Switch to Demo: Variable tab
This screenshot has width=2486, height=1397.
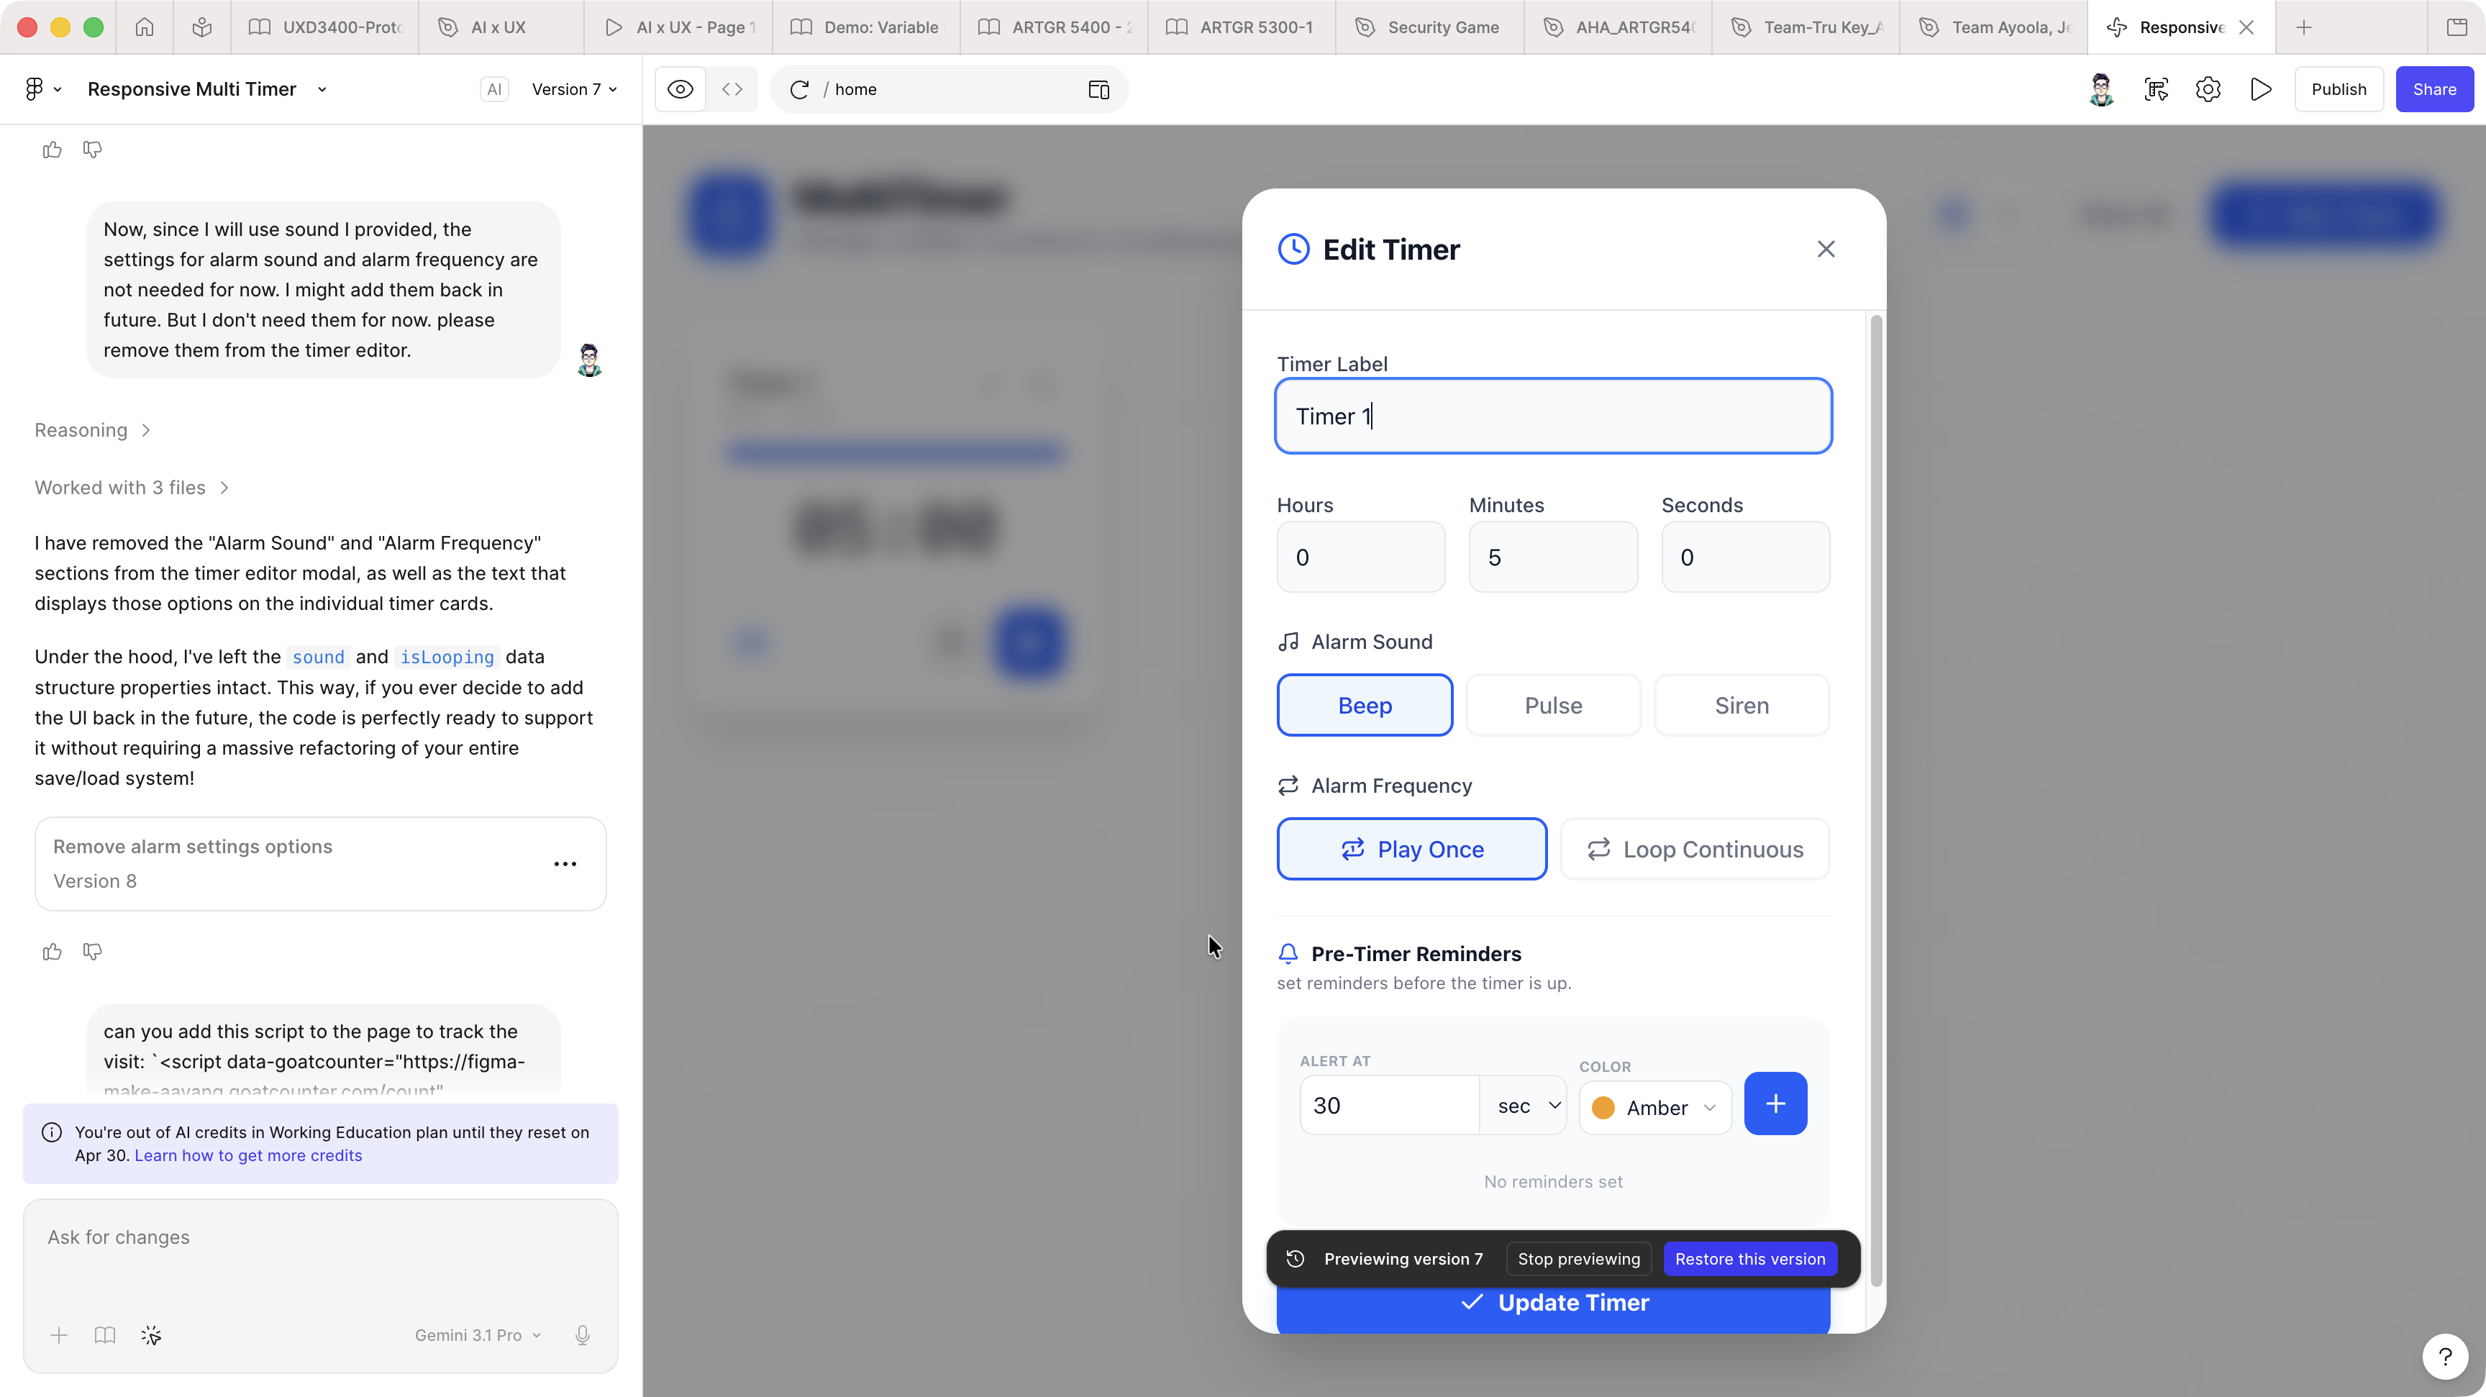pyautogui.click(x=867, y=27)
